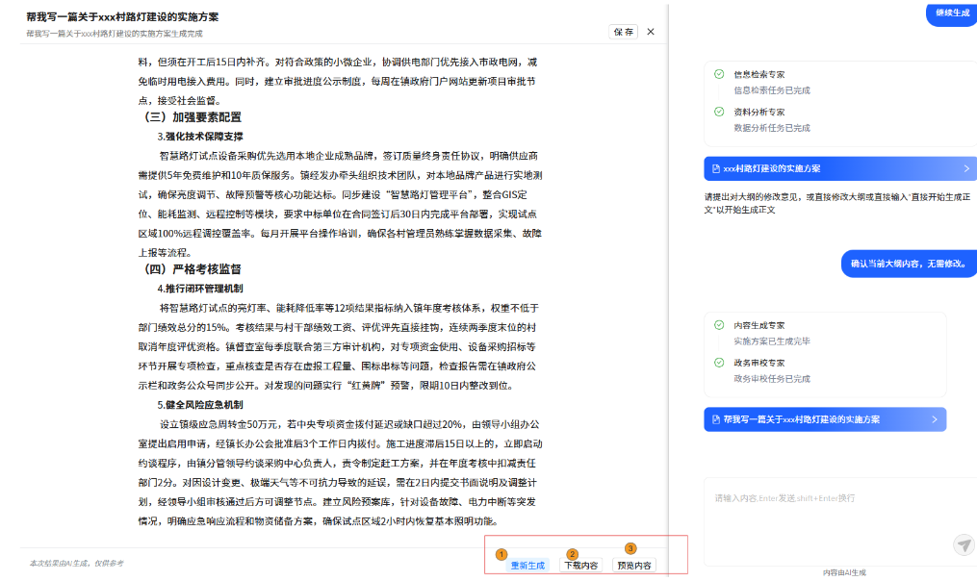Click the heading （三）加强要素配置
This screenshot has width=977, height=581.
(193, 117)
